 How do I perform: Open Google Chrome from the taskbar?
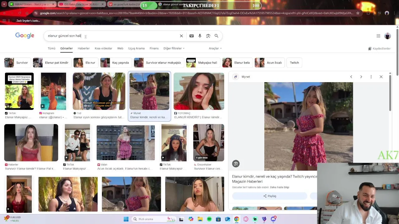(x=237, y=219)
